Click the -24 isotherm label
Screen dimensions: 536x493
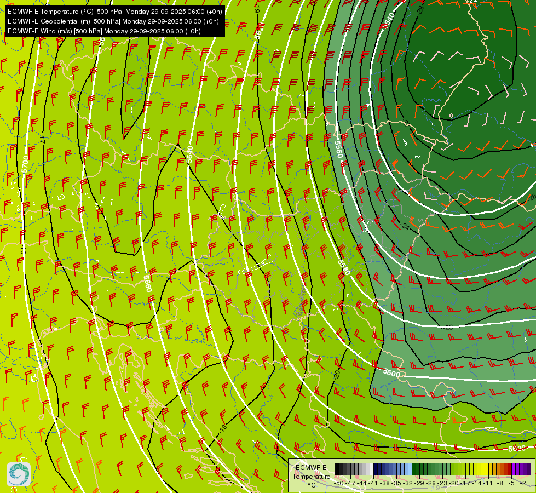405,226
